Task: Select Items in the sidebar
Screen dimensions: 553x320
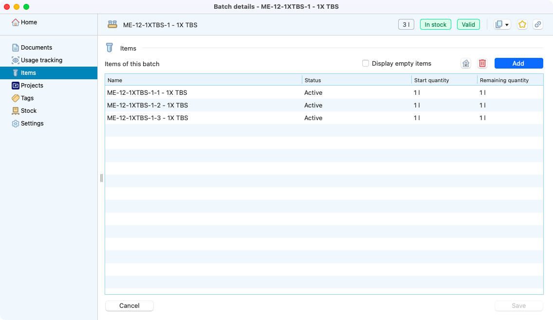Action: tap(49, 73)
